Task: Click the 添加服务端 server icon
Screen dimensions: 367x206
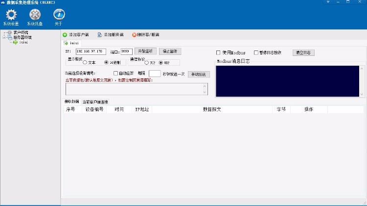Action: coord(99,35)
